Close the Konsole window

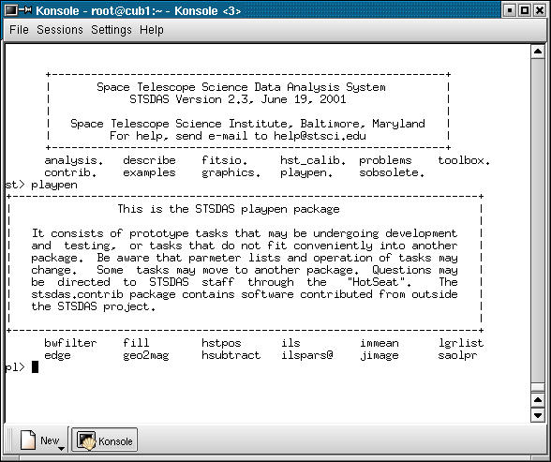[540, 10]
